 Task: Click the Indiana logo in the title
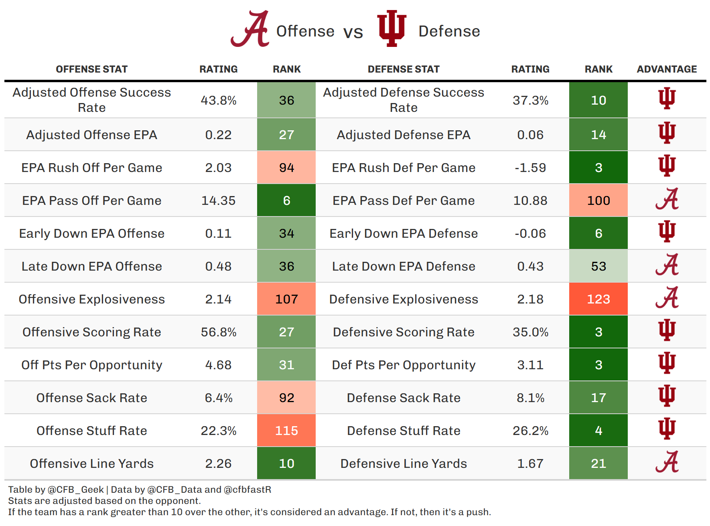(x=392, y=28)
